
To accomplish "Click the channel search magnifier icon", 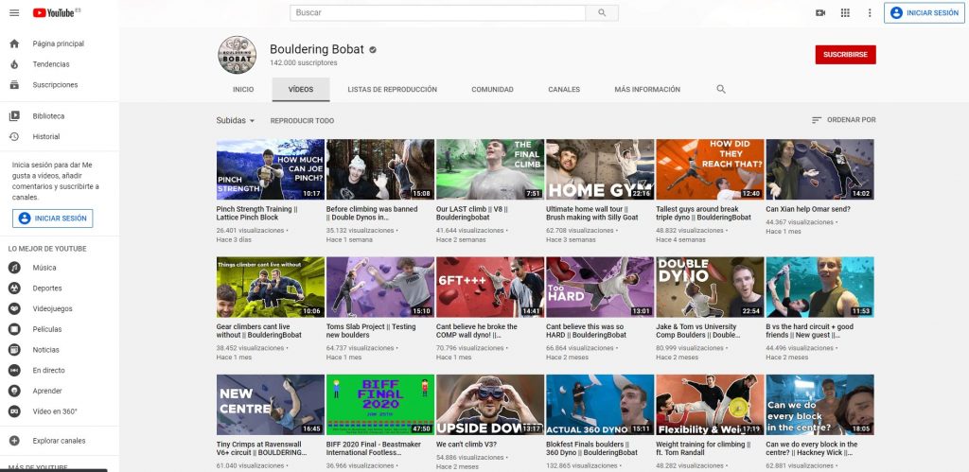I will coord(721,89).
